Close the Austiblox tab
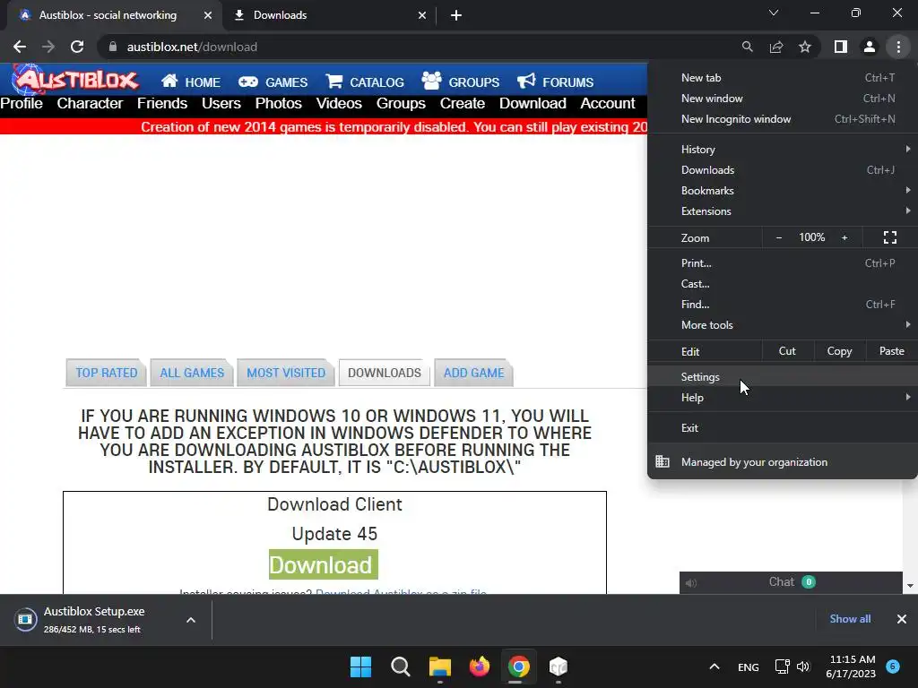Screen dimensions: 918x688 (x=208, y=15)
